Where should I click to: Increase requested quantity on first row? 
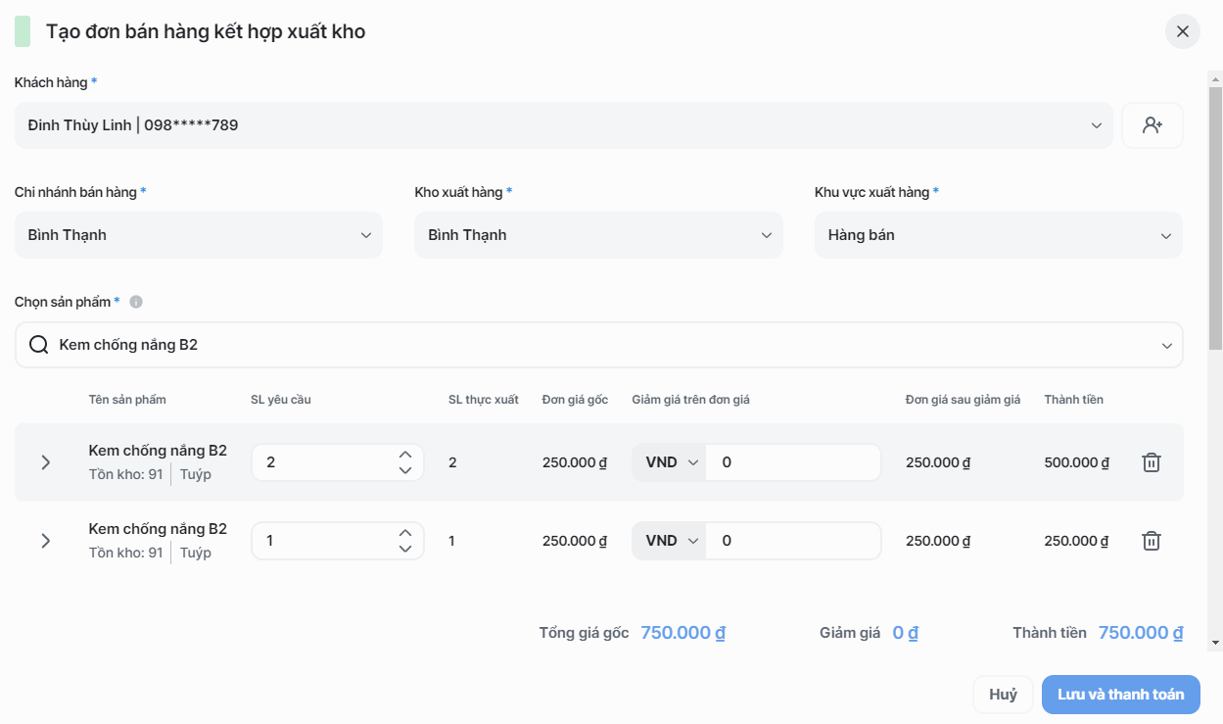[405, 455]
